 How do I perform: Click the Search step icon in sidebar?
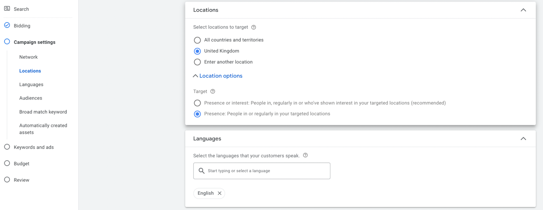coord(7,9)
